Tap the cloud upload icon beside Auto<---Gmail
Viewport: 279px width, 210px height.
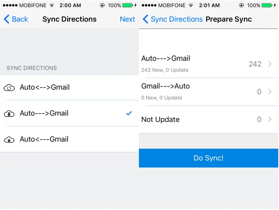9,140
